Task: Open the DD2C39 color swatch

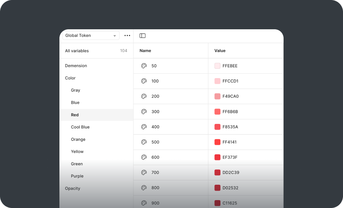Action: pyautogui.click(x=217, y=172)
